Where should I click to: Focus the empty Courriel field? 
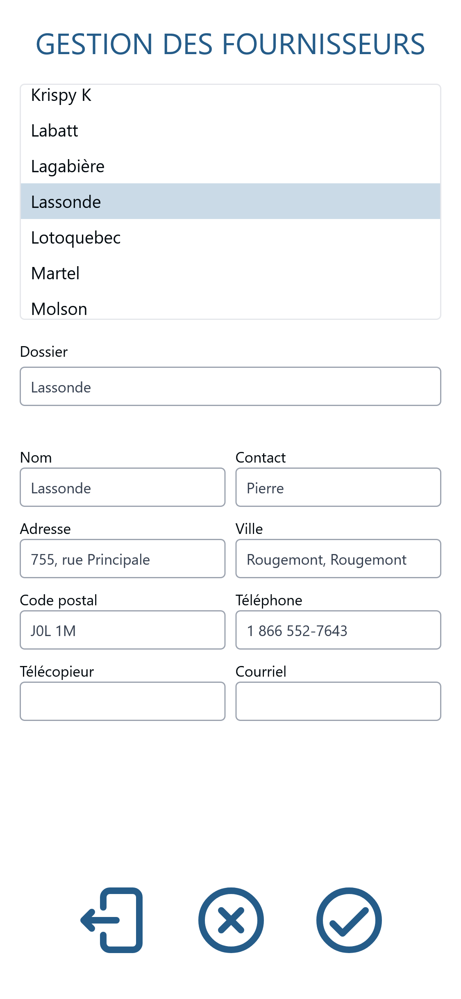click(x=338, y=701)
